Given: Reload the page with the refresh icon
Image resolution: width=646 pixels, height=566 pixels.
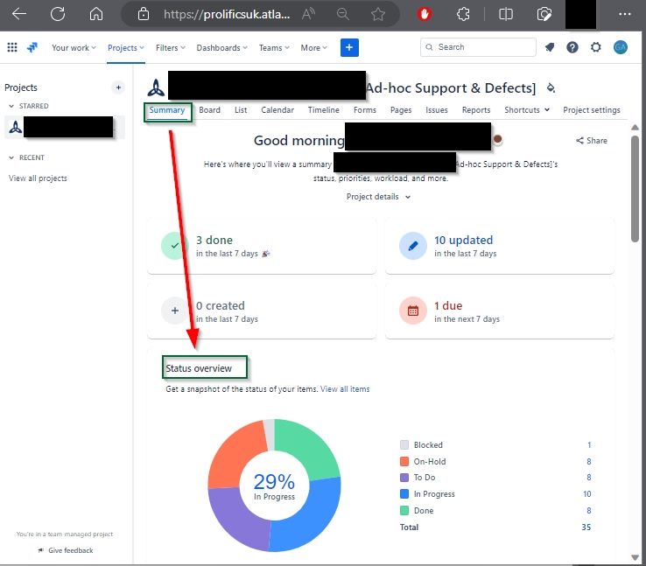Looking at the screenshot, I should click(x=58, y=14).
